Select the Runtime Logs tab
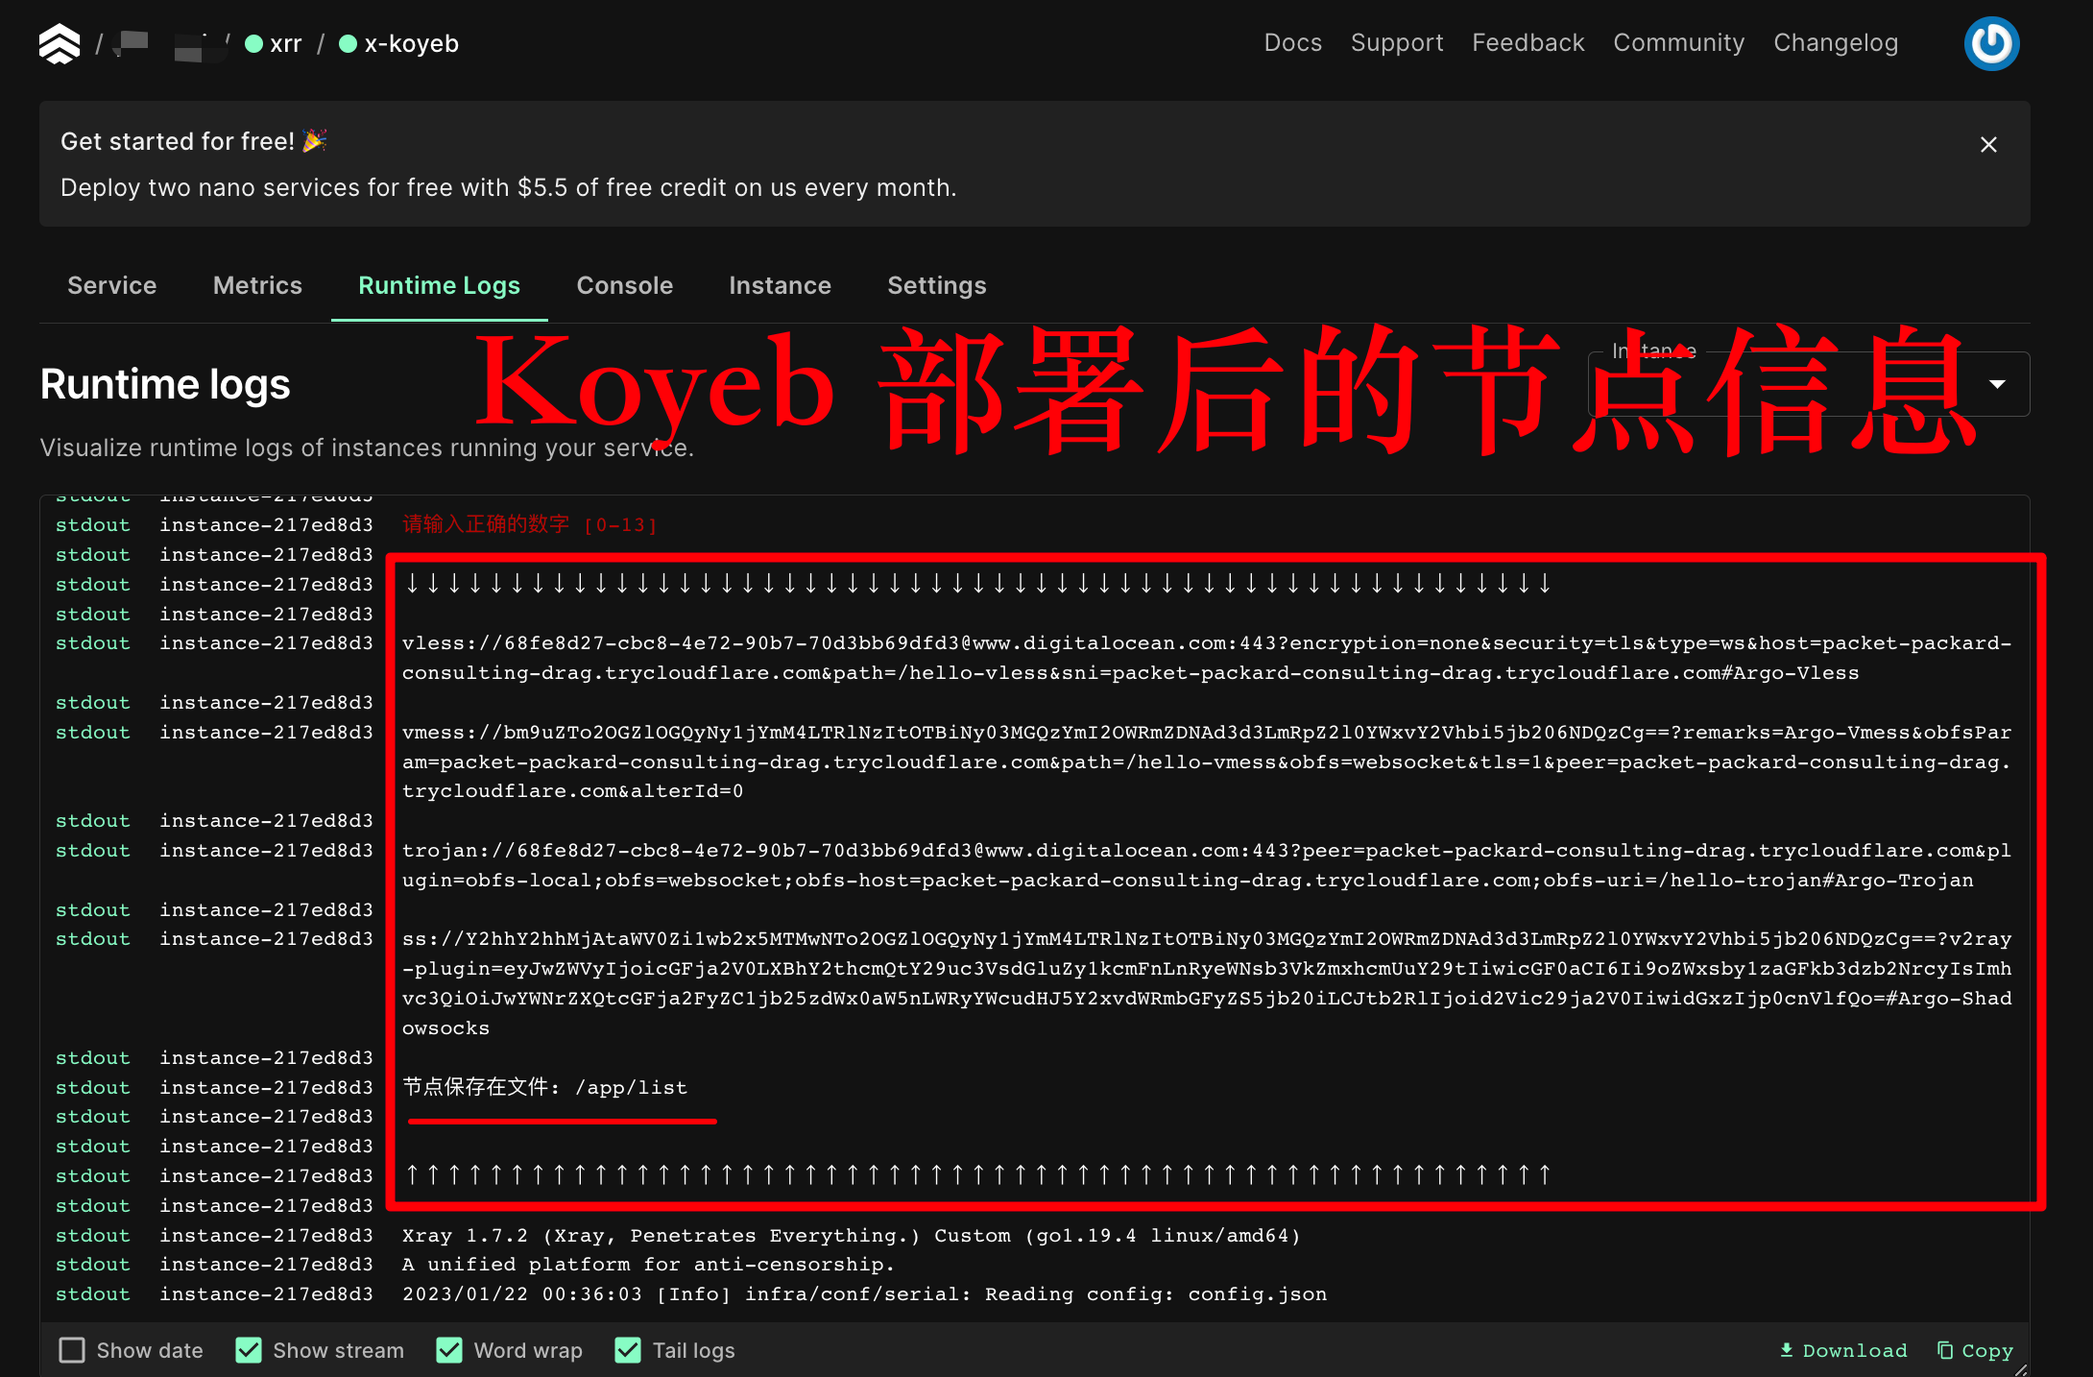Screen dimensions: 2093x1377 click(439, 285)
